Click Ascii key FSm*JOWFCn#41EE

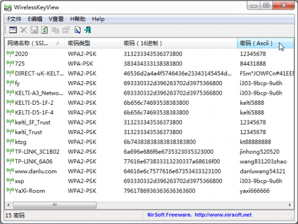click(x=266, y=73)
